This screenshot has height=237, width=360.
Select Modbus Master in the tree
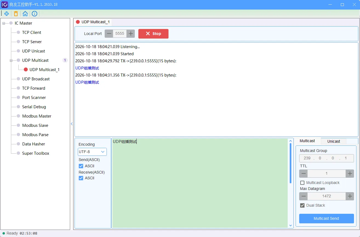37,116
